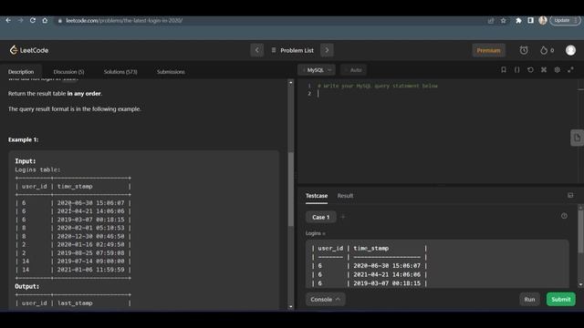Screen dimensions: 584x328
Task: Select the Result tab
Action: click(345, 196)
